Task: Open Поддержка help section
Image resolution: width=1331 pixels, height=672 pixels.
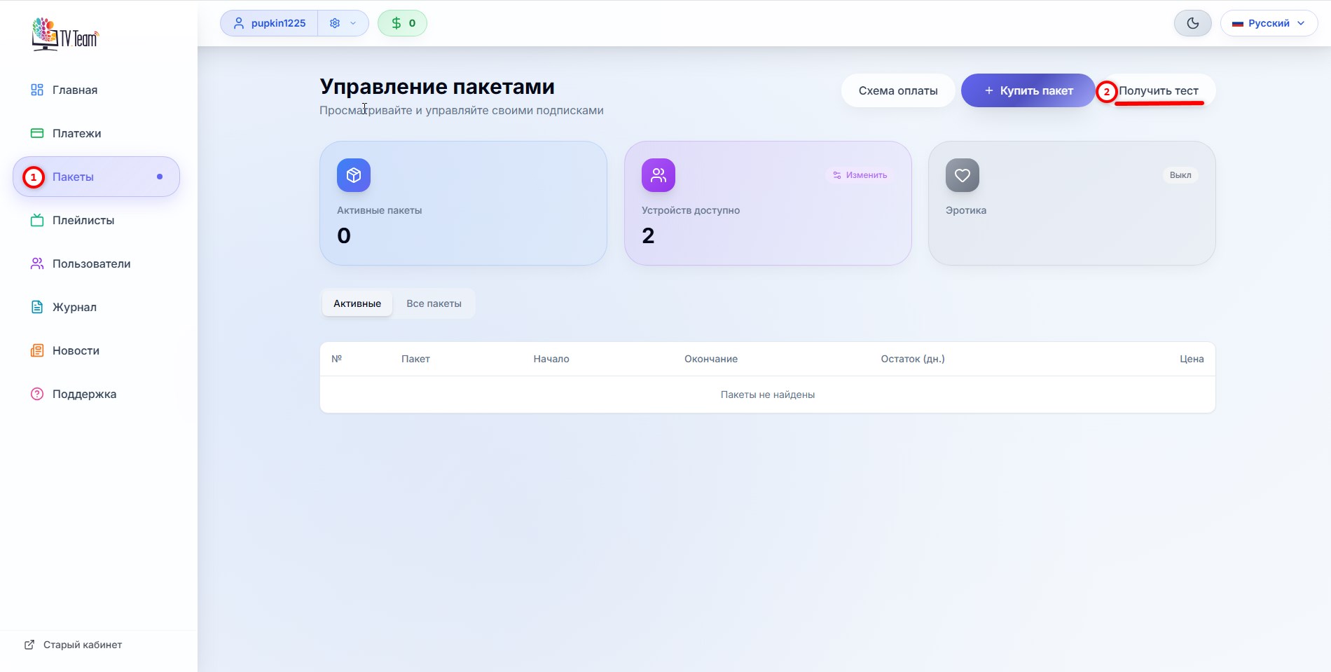Action: 84,394
